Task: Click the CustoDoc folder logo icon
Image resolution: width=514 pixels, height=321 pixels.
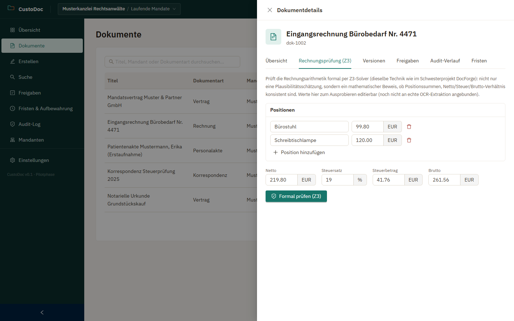Action: 11,8
